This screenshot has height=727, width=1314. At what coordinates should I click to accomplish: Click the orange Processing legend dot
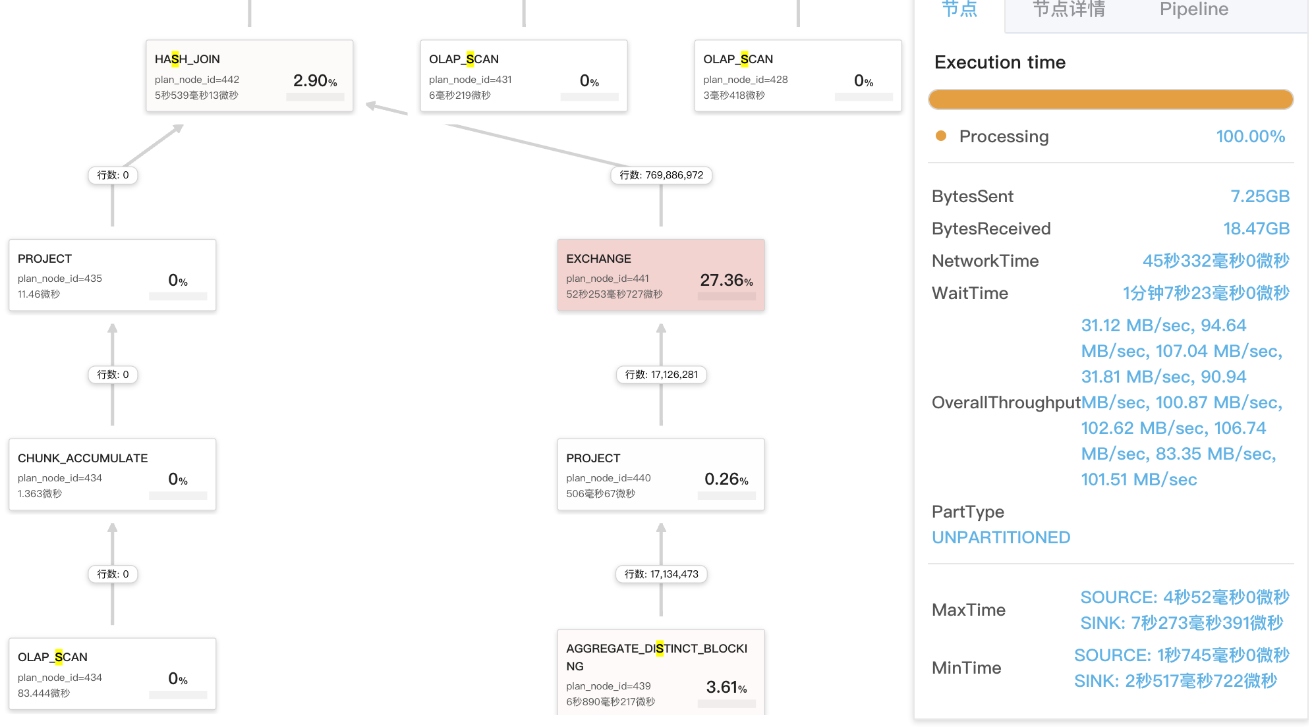(x=941, y=136)
